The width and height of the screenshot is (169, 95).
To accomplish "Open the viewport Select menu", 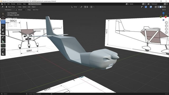I will tap(25, 7).
